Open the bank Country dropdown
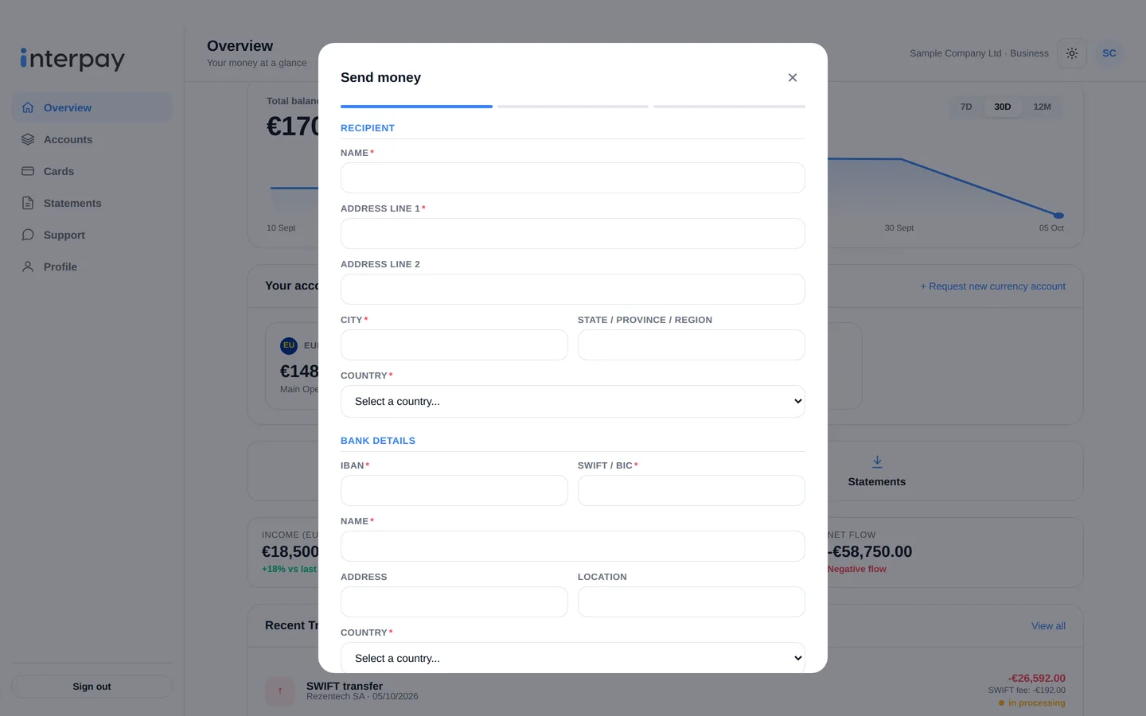Screen dimensions: 1146x716 point(573,658)
